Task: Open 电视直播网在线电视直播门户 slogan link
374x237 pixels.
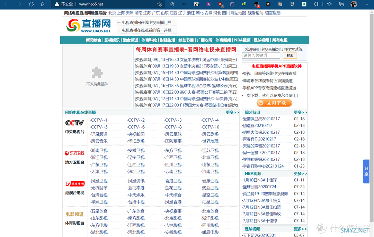Action: 146,22
